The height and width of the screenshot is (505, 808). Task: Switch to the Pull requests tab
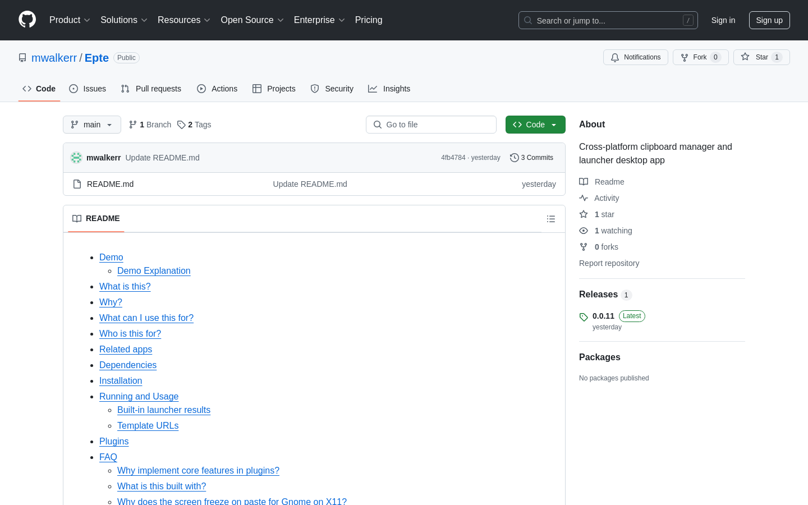point(151,89)
